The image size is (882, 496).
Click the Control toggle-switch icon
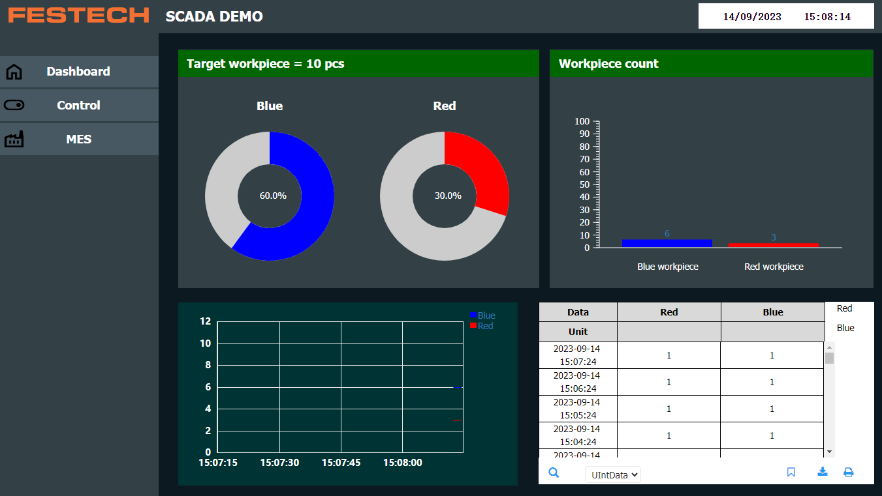[14, 105]
